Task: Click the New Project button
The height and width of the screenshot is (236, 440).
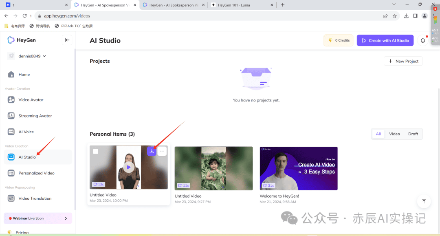Action: 403,61
